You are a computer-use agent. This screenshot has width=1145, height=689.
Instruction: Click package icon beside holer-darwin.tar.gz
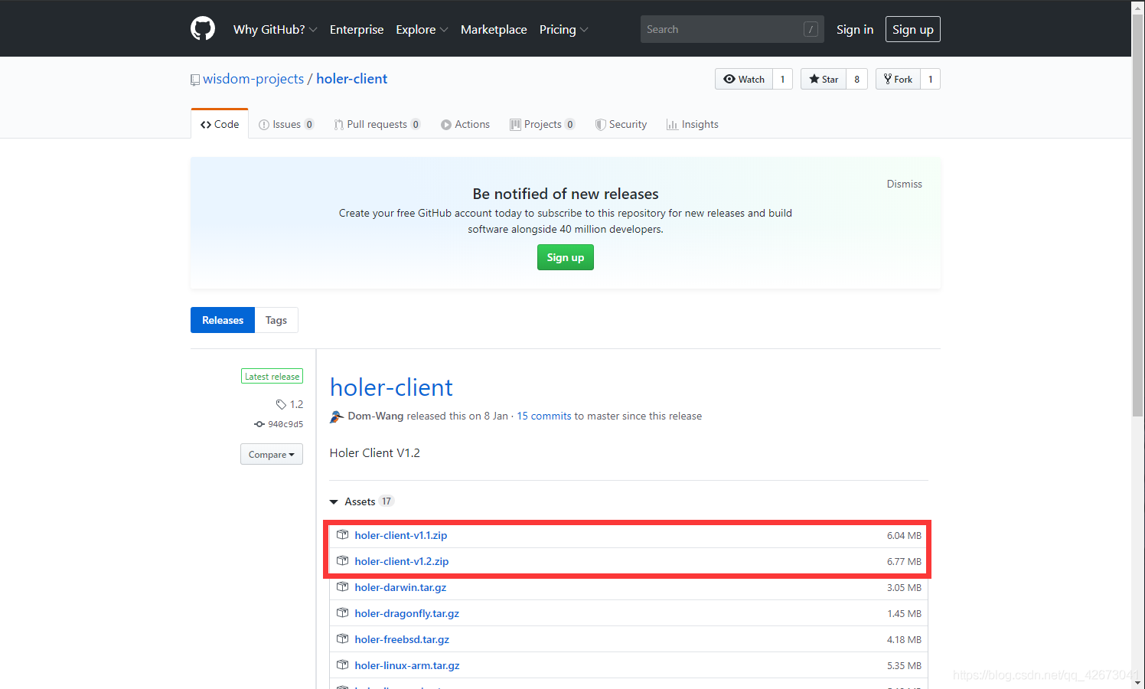(342, 587)
